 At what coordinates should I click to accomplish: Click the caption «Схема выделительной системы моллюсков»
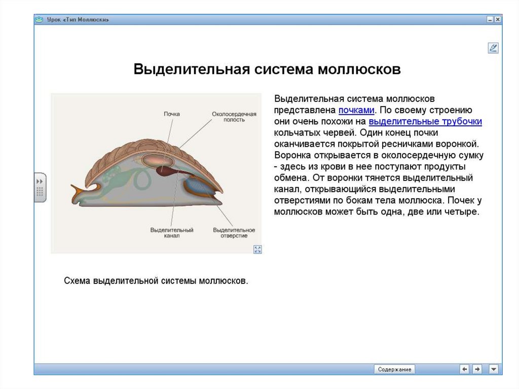pyautogui.click(x=156, y=280)
